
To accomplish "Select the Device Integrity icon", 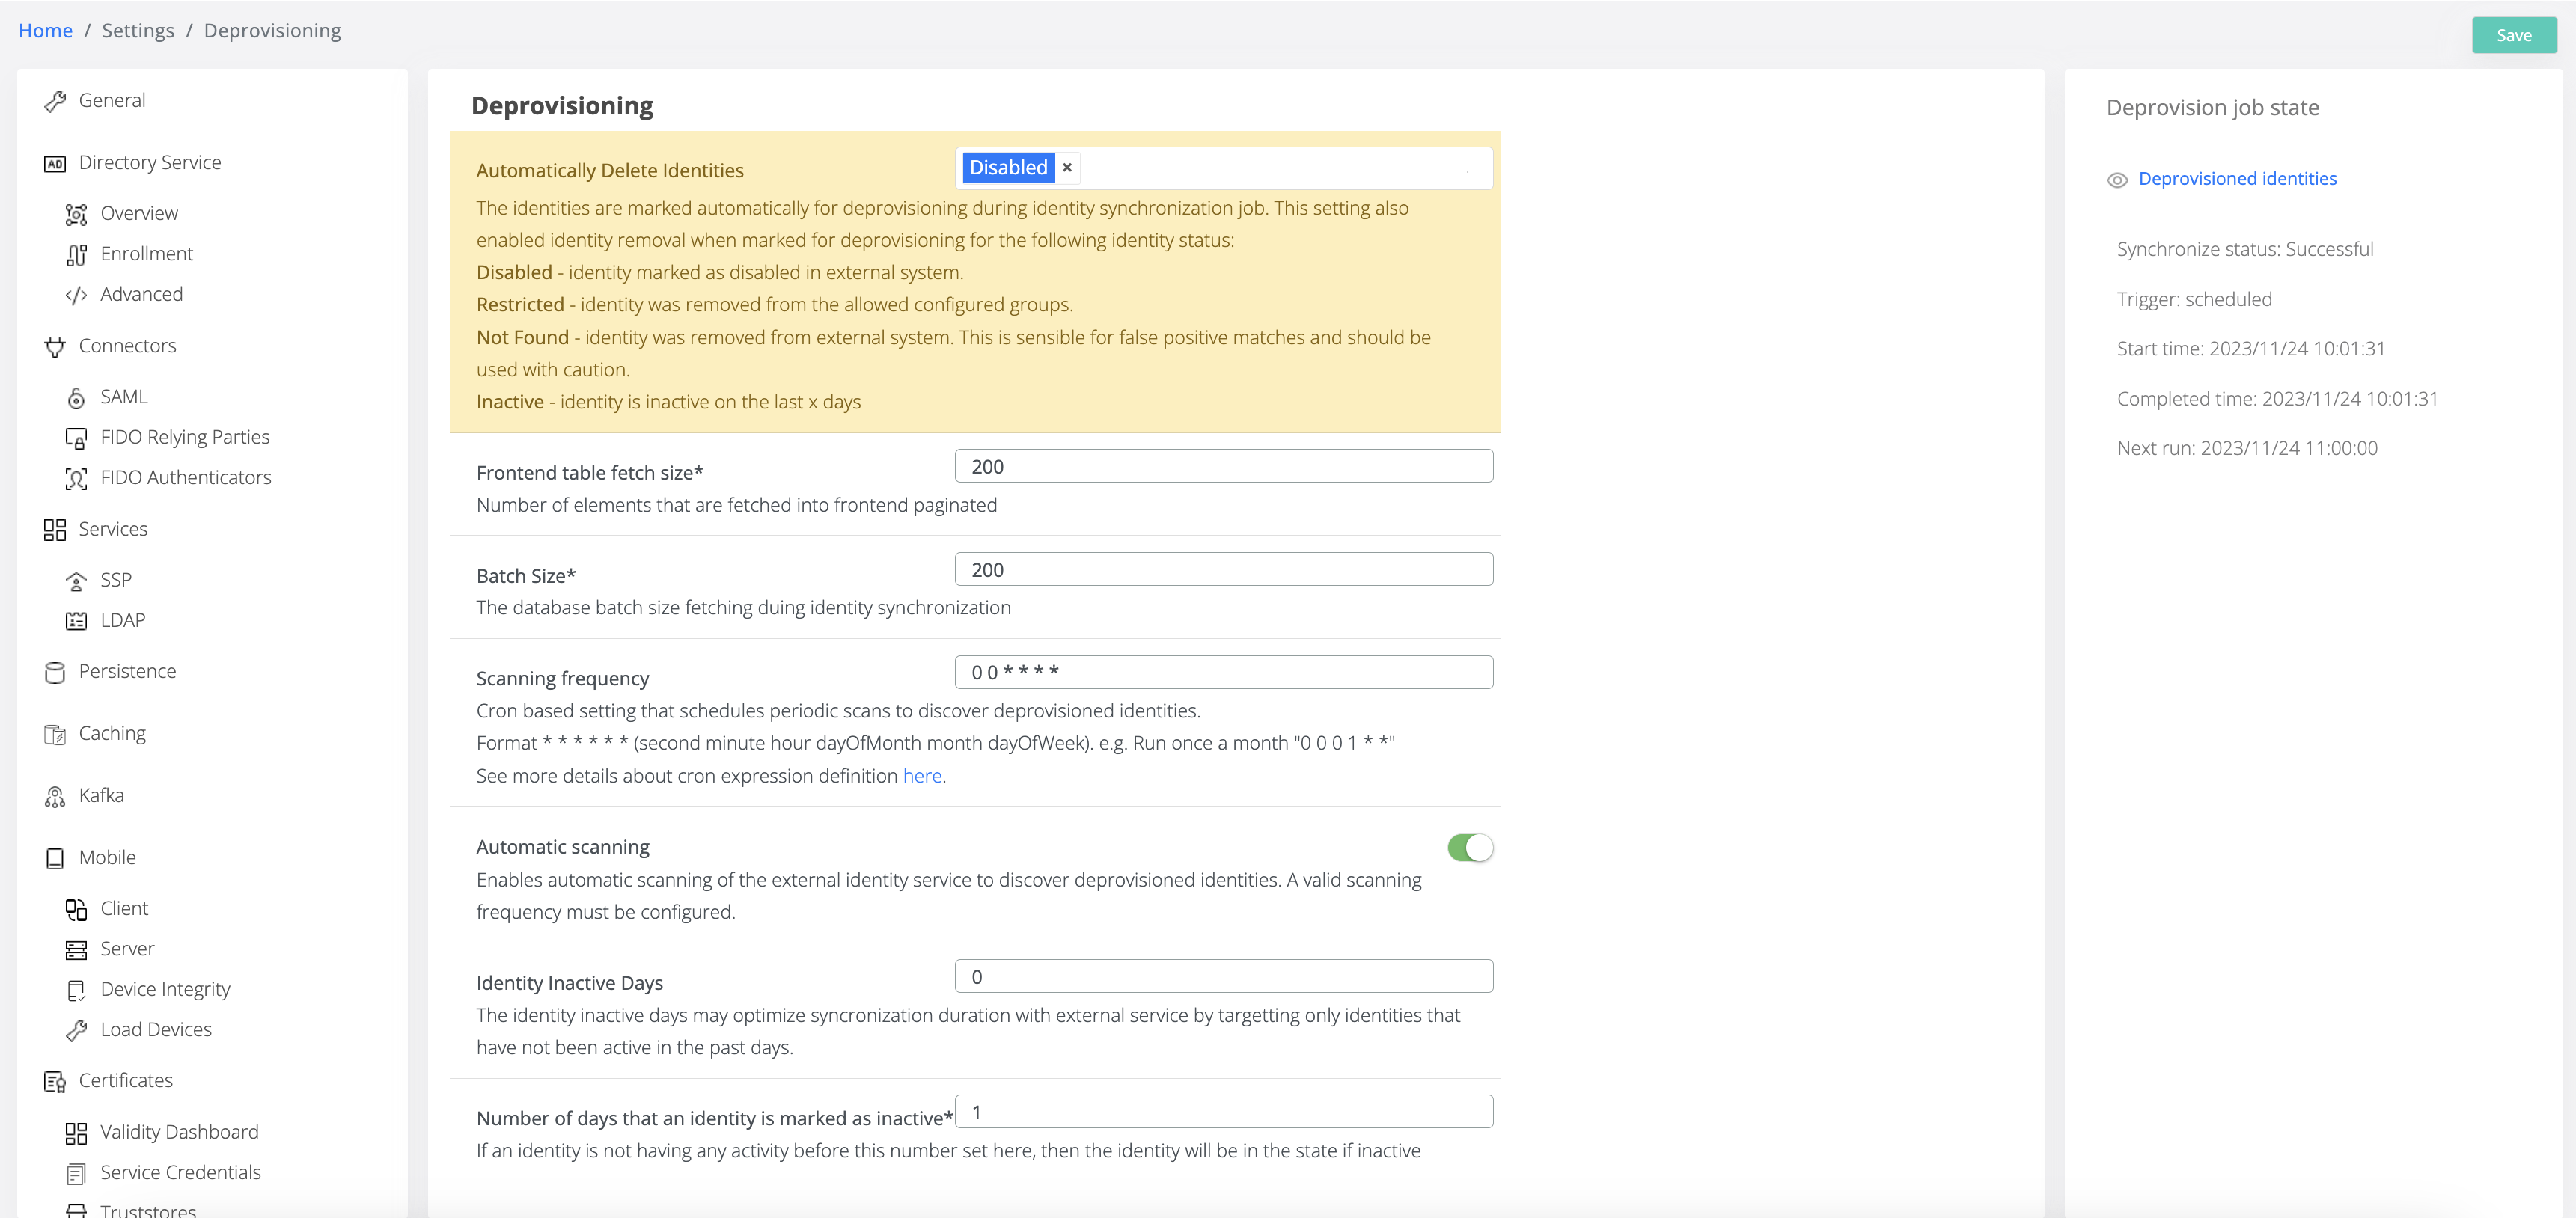I will pyautogui.click(x=76, y=990).
